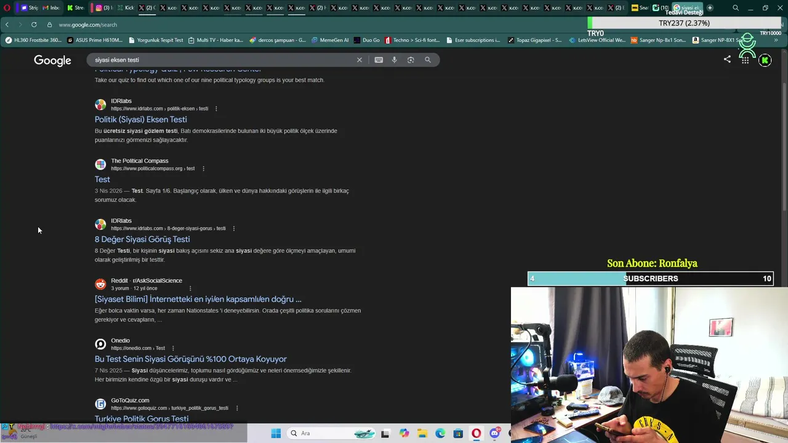Open a new browser tab
Image resolution: width=788 pixels, height=443 pixels.
710,8
